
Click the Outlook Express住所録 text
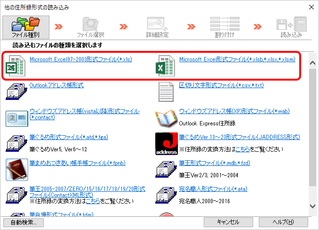point(207,123)
